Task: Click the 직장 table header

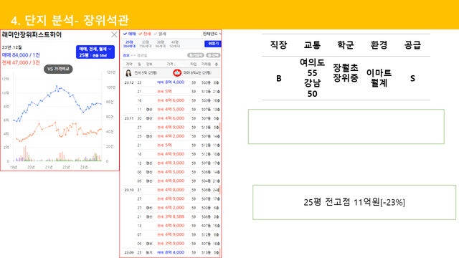Action: tap(278, 45)
